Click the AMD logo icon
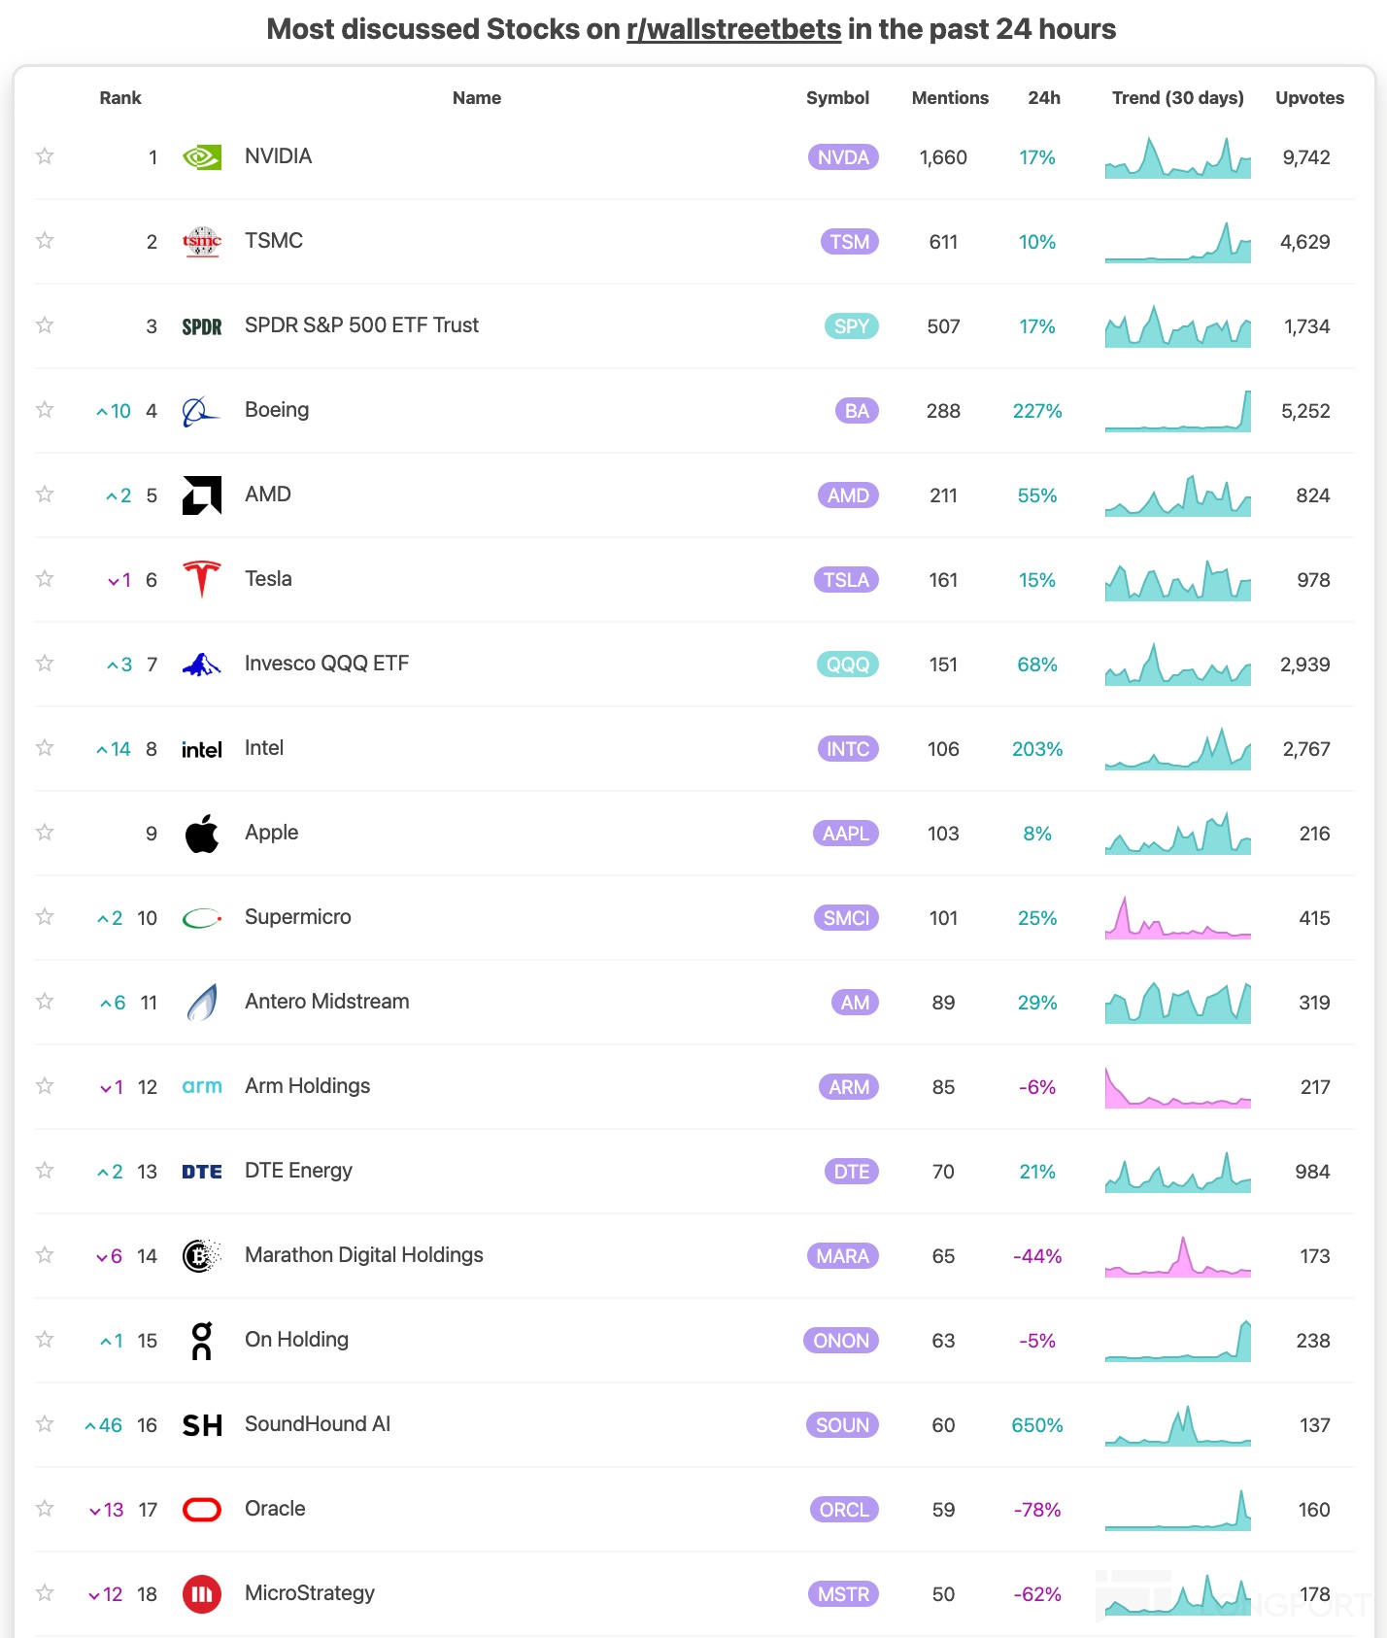The width and height of the screenshot is (1387, 1638). click(x=202, y=495)
